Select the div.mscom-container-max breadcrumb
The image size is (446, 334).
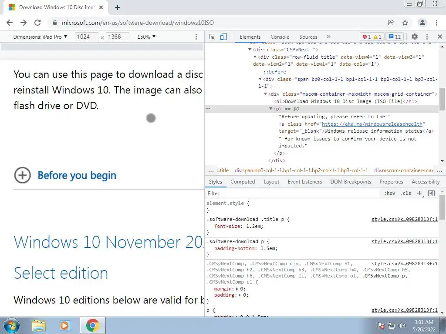pos(404,170)
